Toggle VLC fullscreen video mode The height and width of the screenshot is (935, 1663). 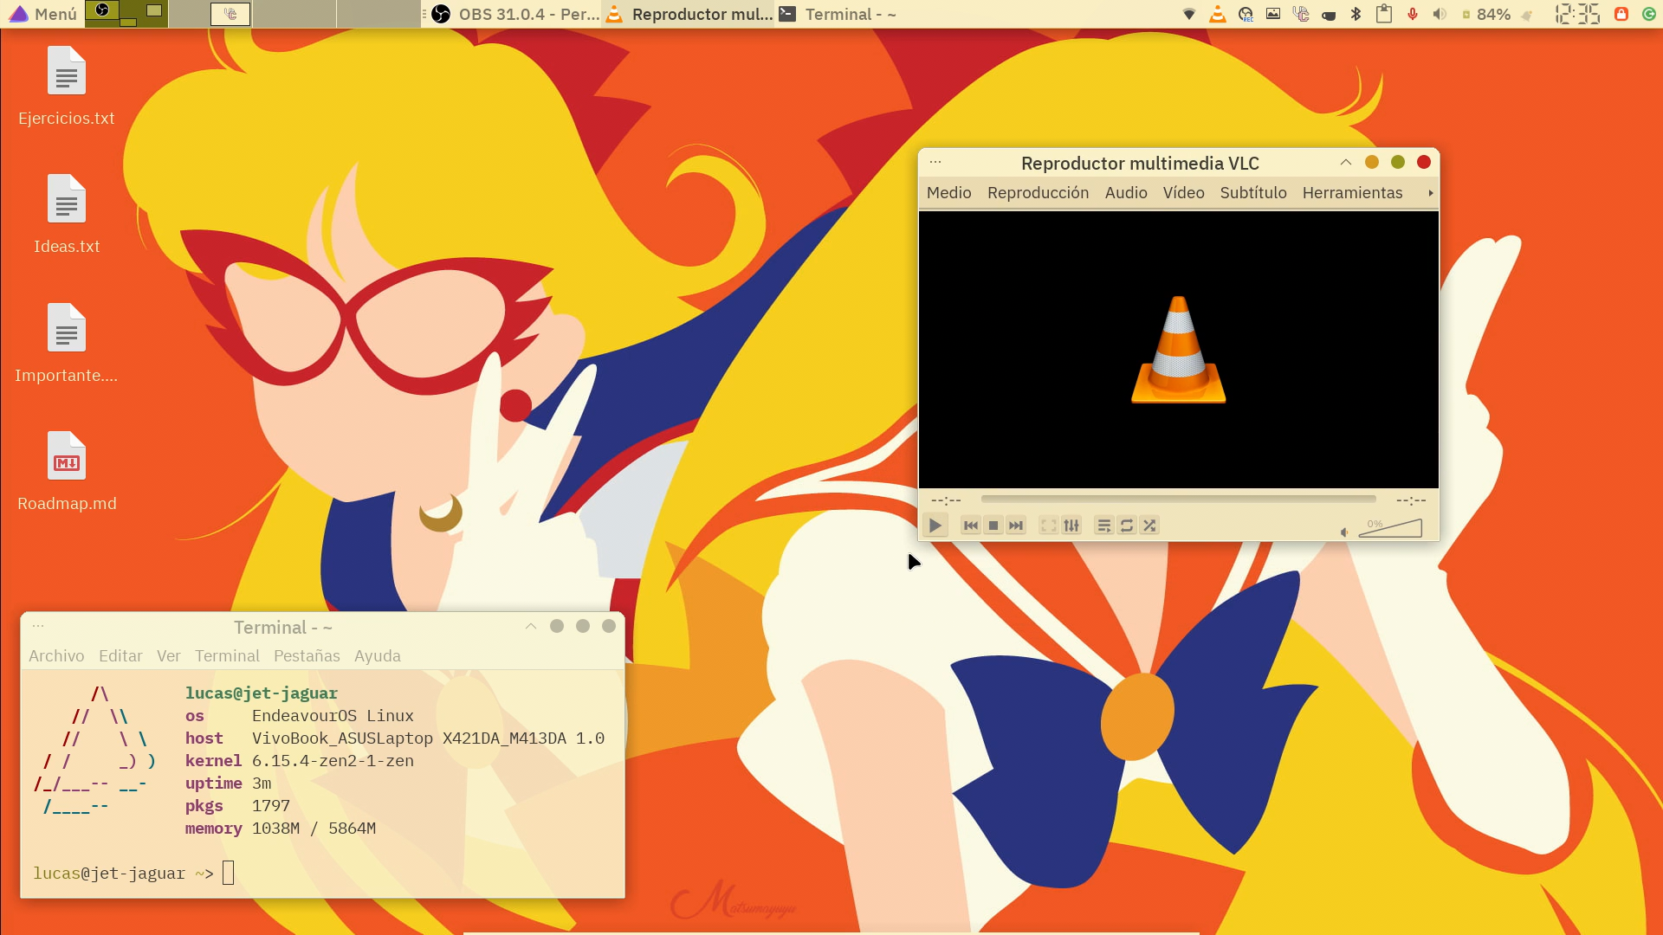click(1048, 526)
